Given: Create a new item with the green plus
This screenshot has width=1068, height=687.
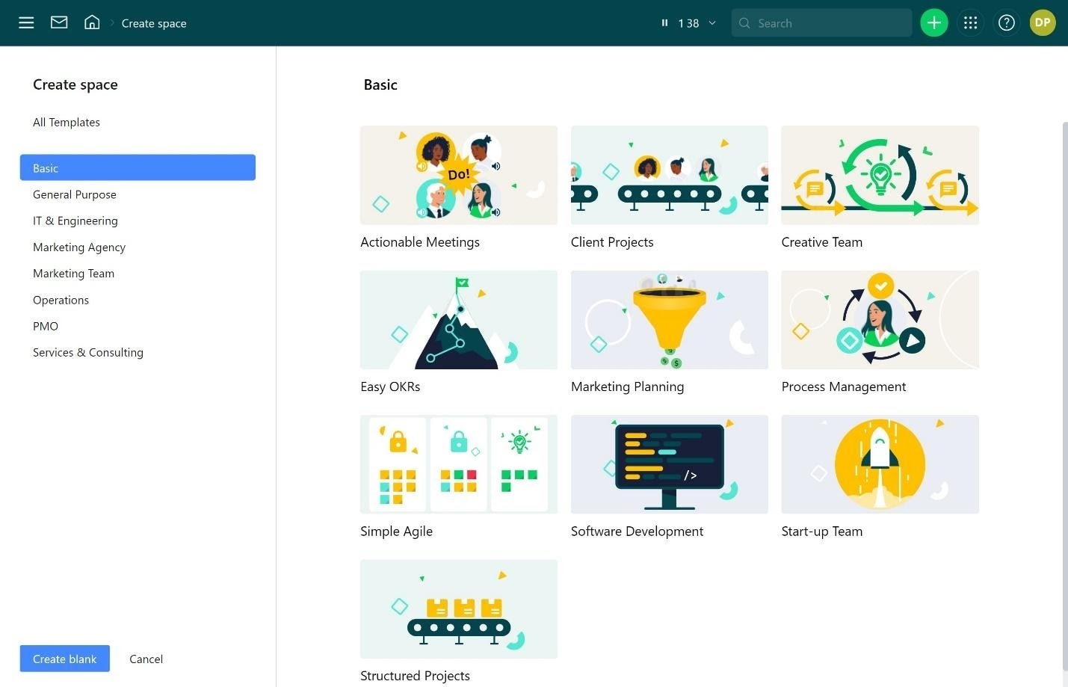Looking at the screenshot, I should click(x=933, y=22).
